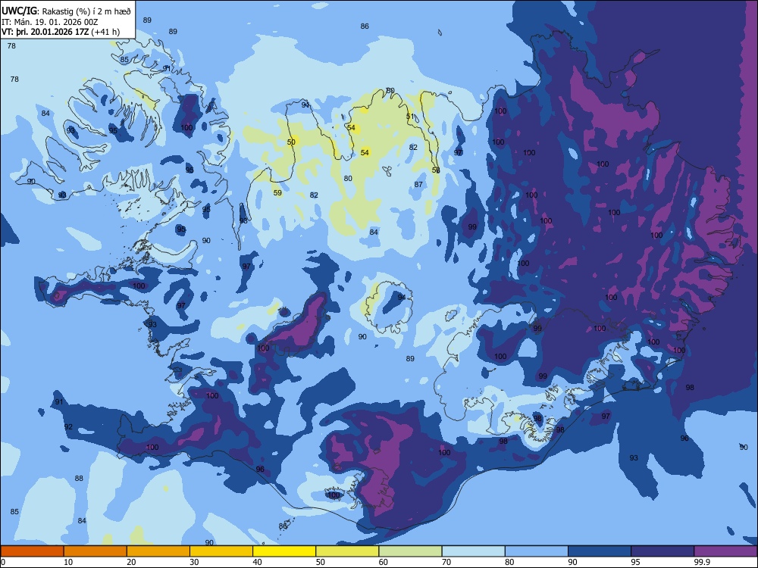This screenshot has height=568, width=758.
Task: Pick the 20–30 amber legend swatch
Action: coord(158,551)
